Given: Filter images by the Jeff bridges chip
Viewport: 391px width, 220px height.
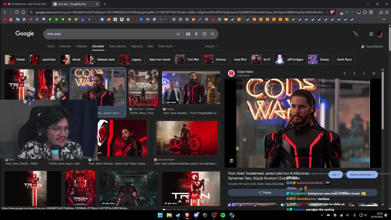Looking at the screenshot, I should click(x=291, y=60).
